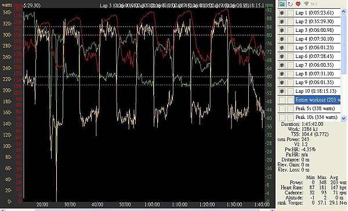Tick the second box in the Lap 4 row
Viewport: 348px width, 211px height.
290,39
